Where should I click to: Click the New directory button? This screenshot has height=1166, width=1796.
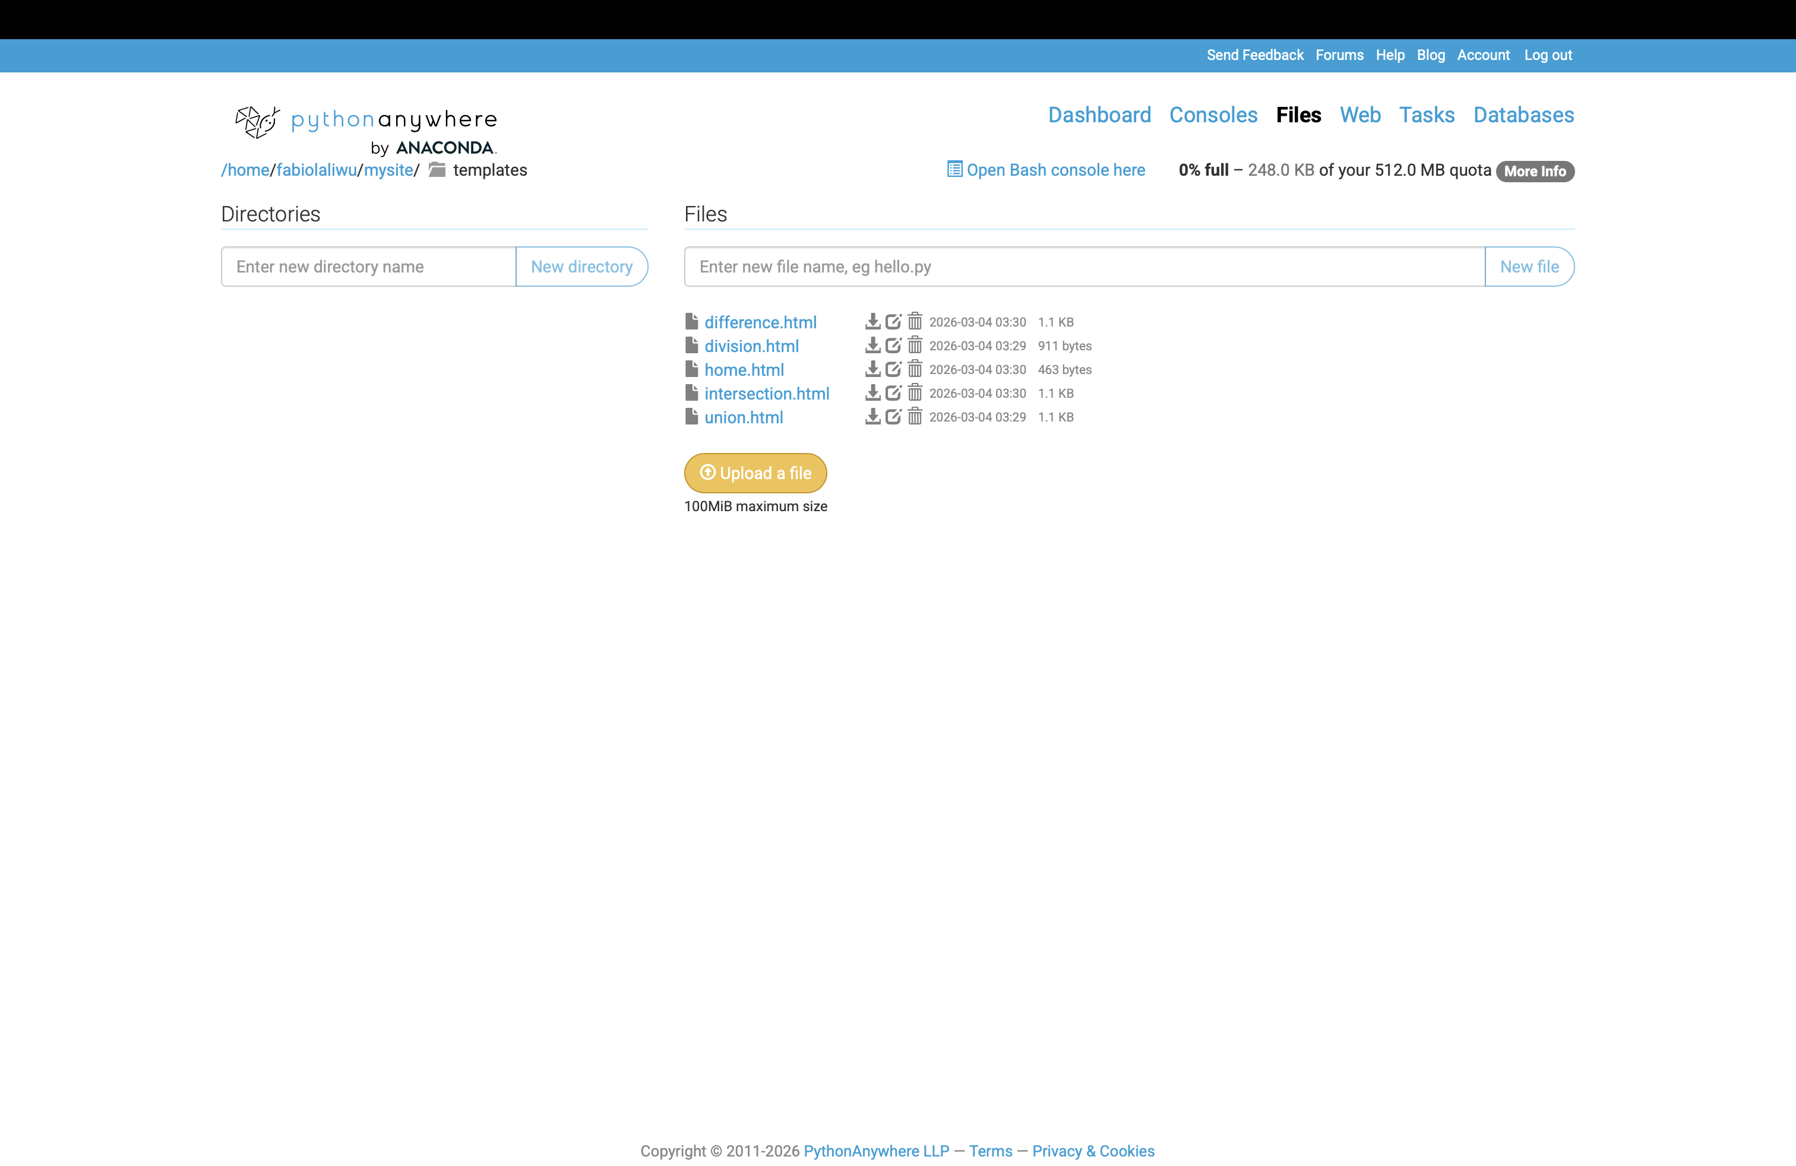[x=581, y=267]
